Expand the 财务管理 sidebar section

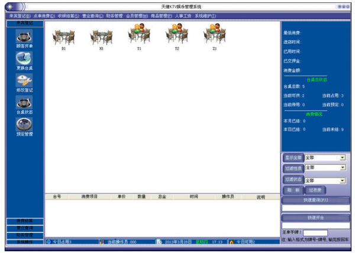tap(25, 235)
